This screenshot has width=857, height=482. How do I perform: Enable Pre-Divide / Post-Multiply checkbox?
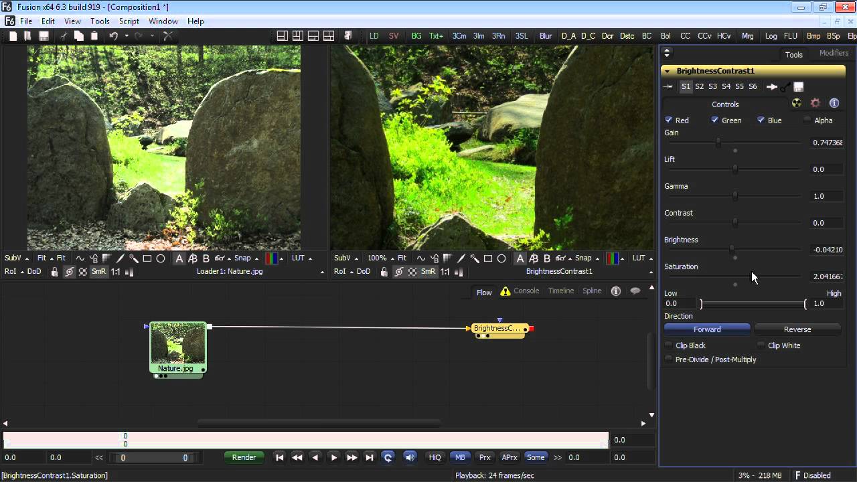click(668, 359)
